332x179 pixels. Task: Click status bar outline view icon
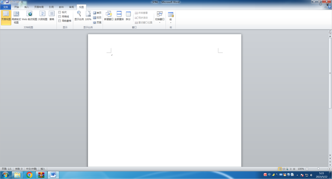290,169
